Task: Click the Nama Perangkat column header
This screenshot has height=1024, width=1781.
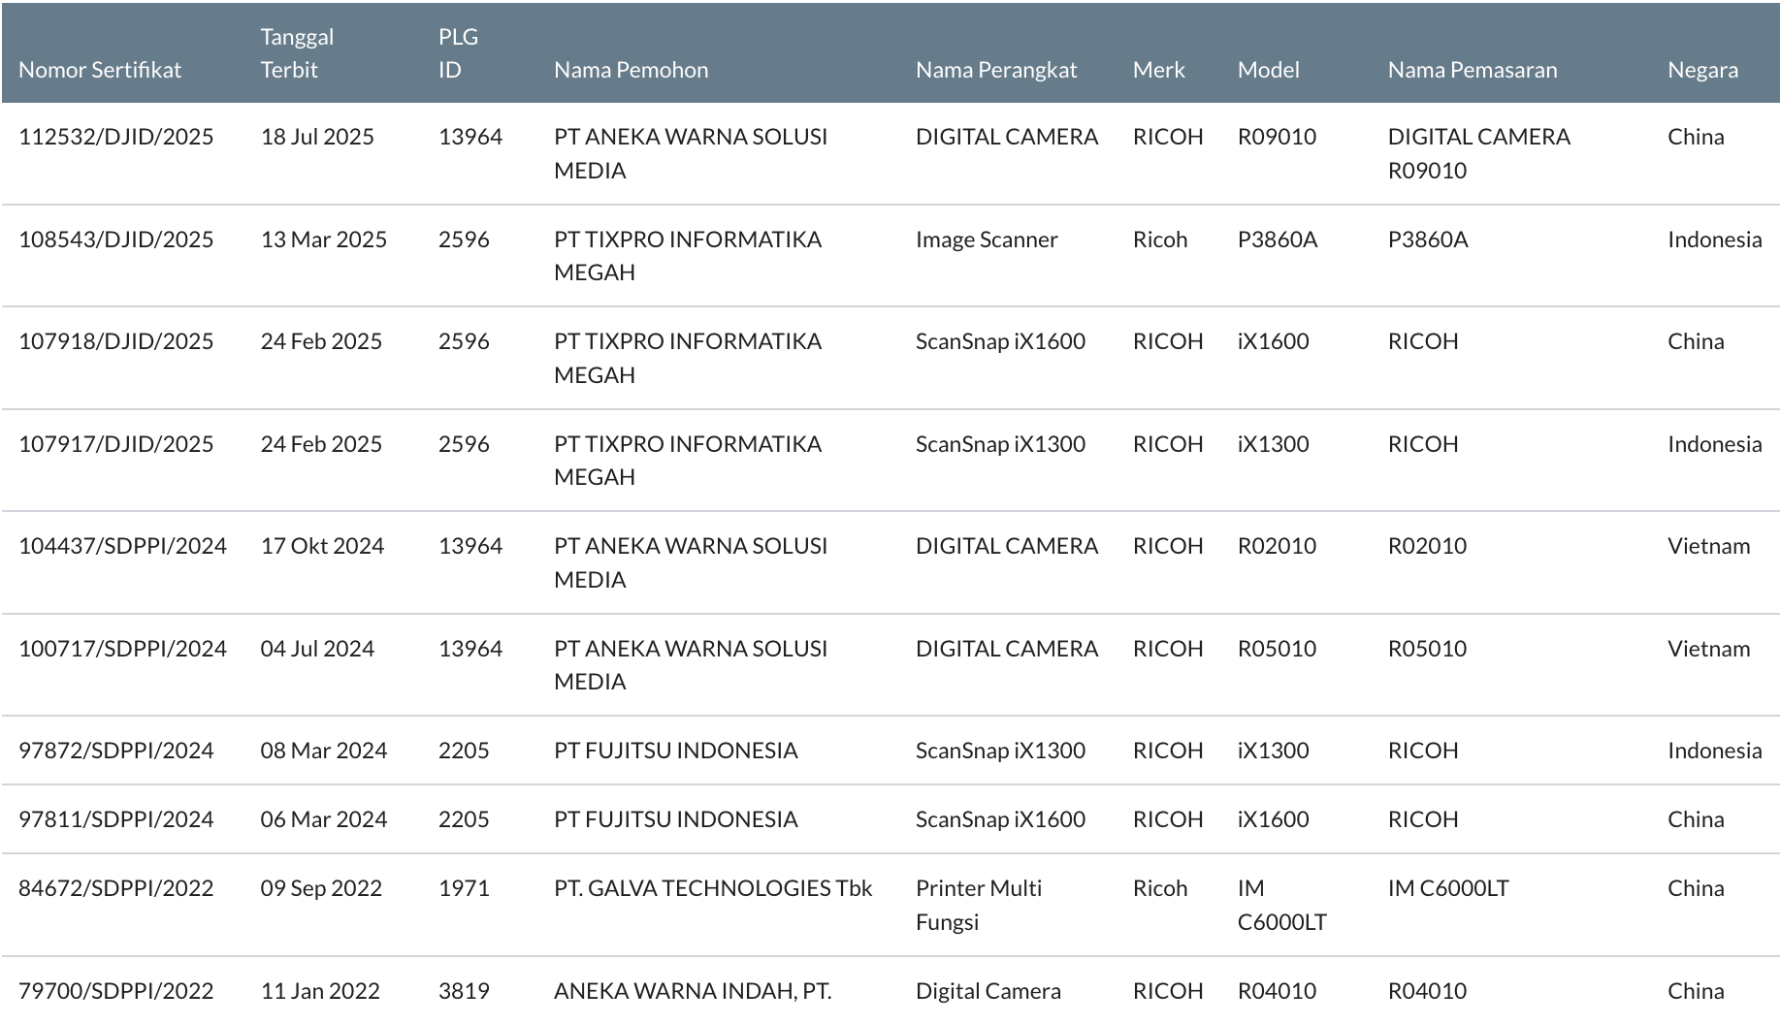Action: click(x=996, y=70)
